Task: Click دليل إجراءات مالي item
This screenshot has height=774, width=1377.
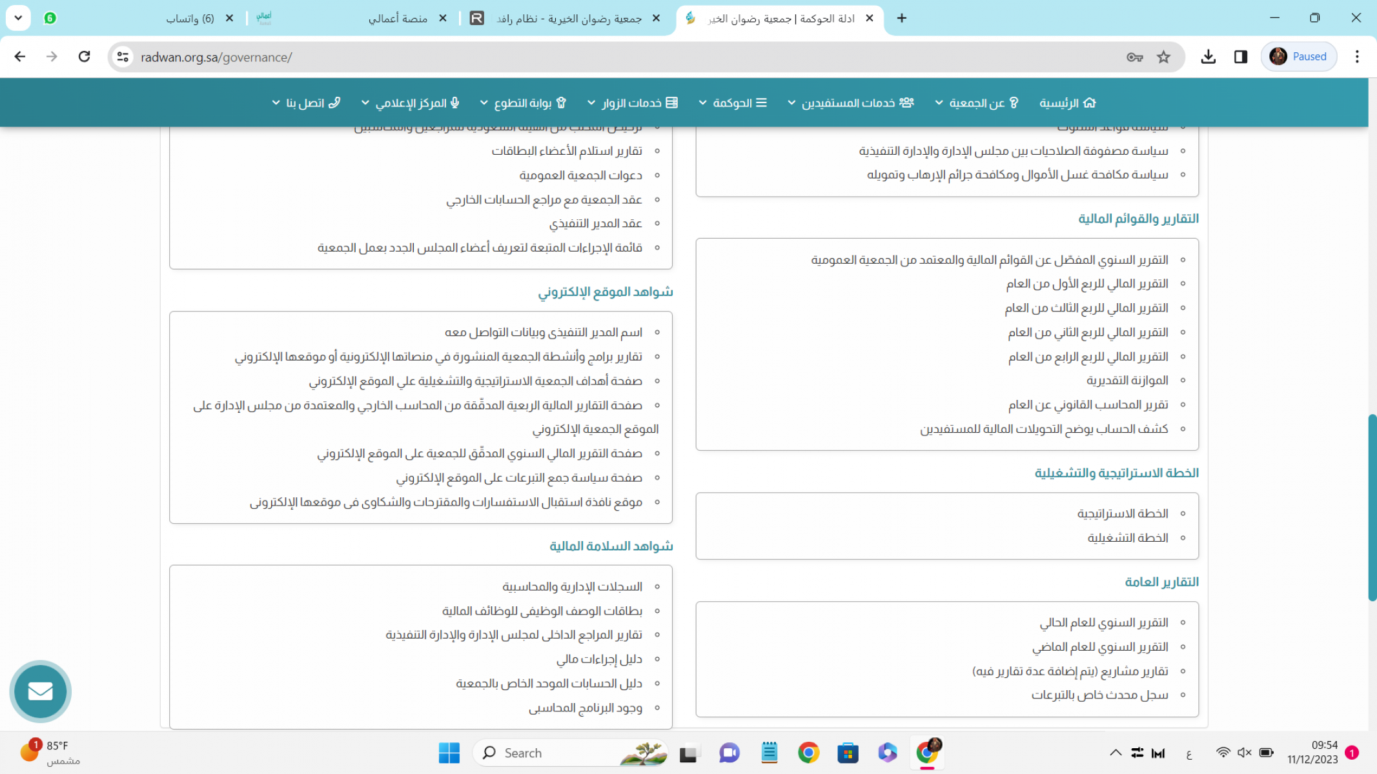Action: pos(599,659)
